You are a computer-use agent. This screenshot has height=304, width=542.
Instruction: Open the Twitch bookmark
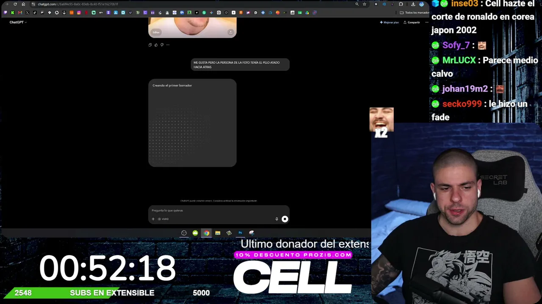(5, 13)
